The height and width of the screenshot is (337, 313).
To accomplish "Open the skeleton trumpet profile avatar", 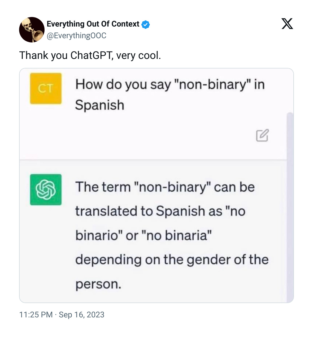I will pos(32,30).
